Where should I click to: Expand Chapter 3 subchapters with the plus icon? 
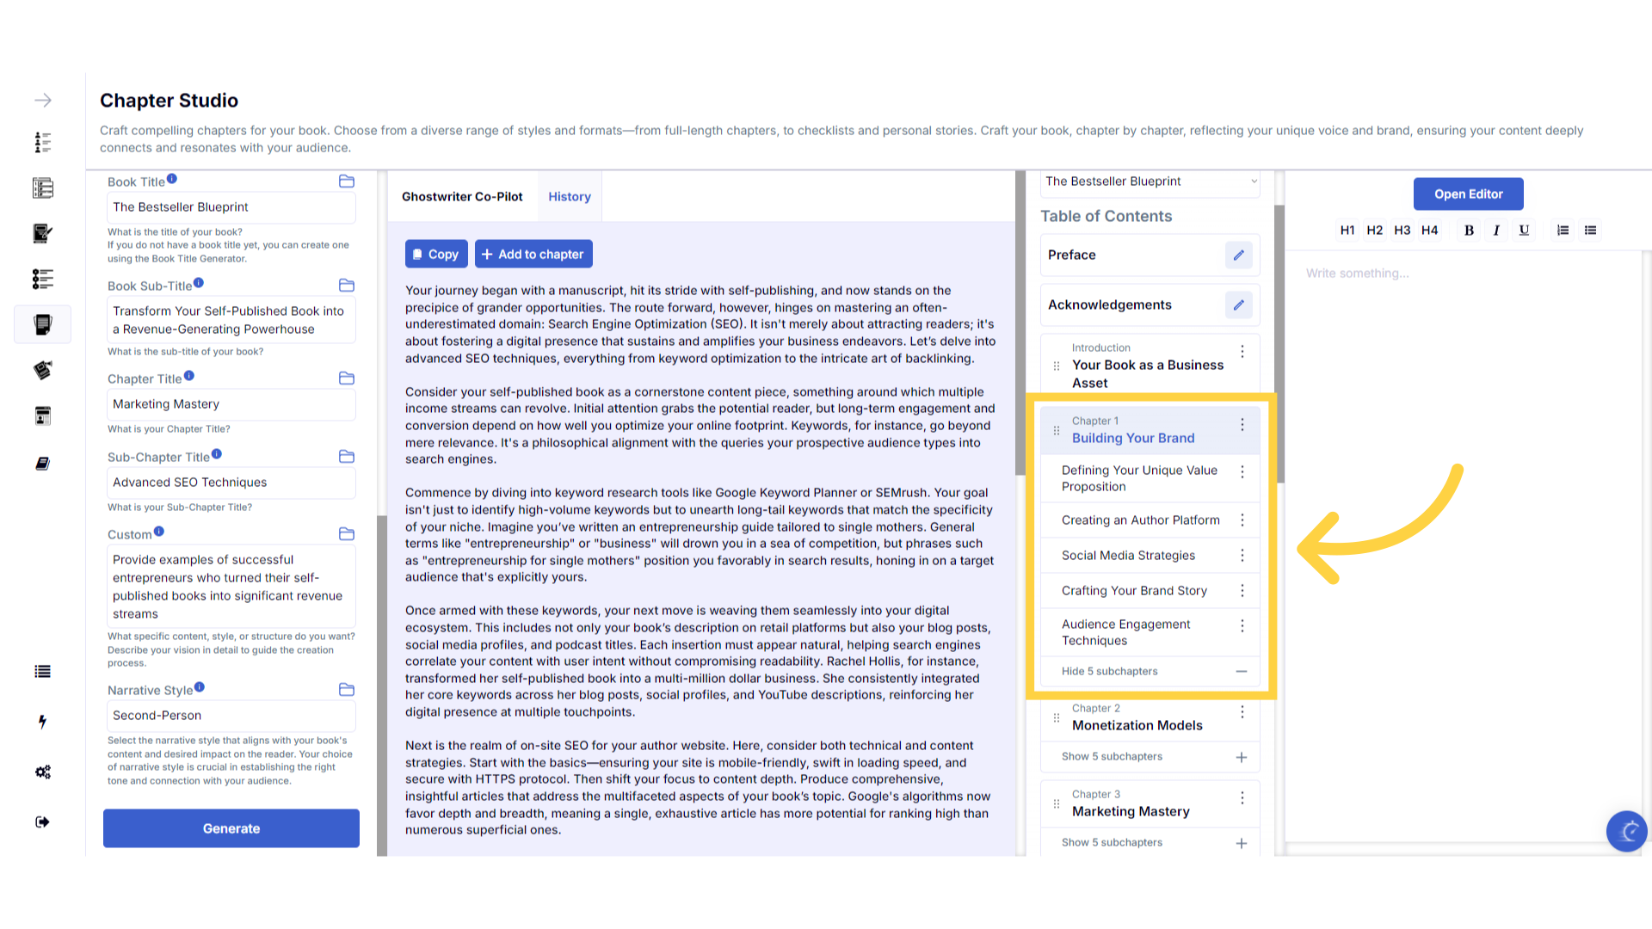pos(1241,843)
